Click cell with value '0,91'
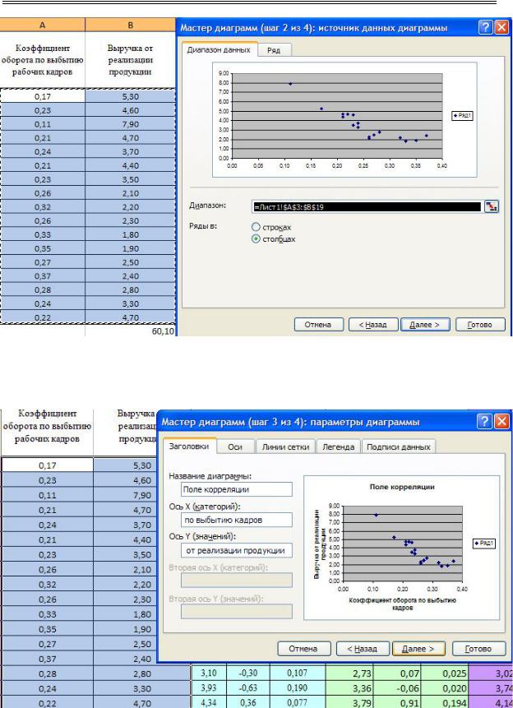 397,702
